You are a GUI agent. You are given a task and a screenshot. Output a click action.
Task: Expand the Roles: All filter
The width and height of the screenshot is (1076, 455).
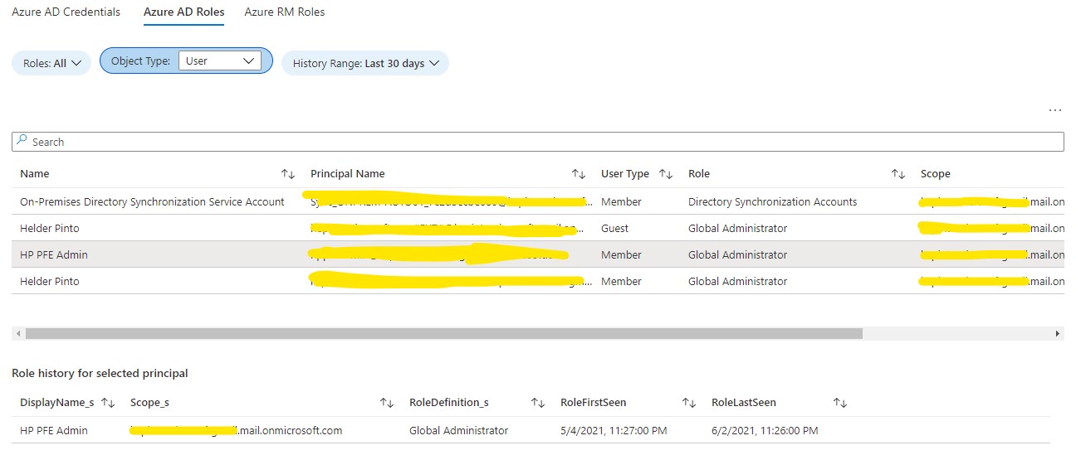pyautogui.click(x=51, y=63)
